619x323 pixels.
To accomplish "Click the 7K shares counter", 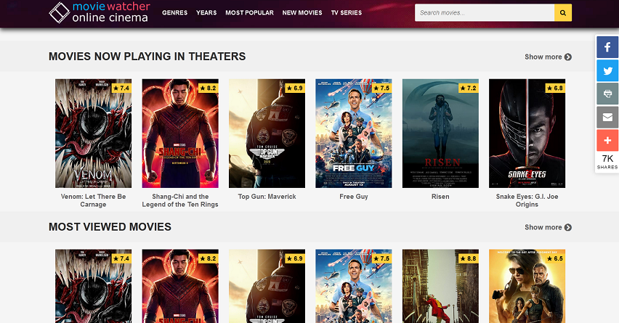I will point(607,162).
